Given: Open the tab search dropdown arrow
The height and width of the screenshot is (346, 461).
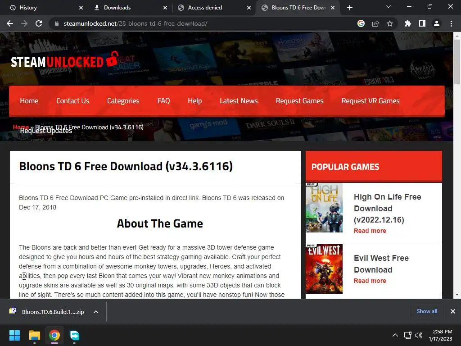Looking at the screenshot, I should click(x=389, y=6).
